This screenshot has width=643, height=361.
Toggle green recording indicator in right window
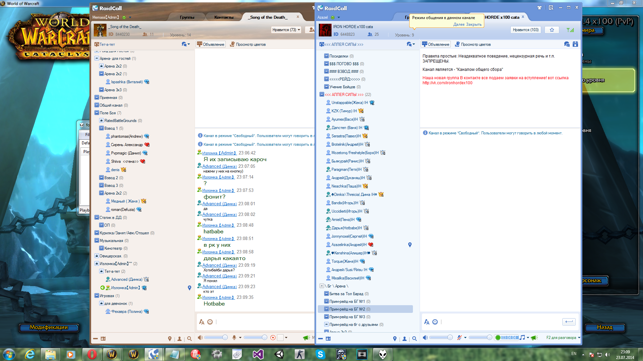pos(498,338)
